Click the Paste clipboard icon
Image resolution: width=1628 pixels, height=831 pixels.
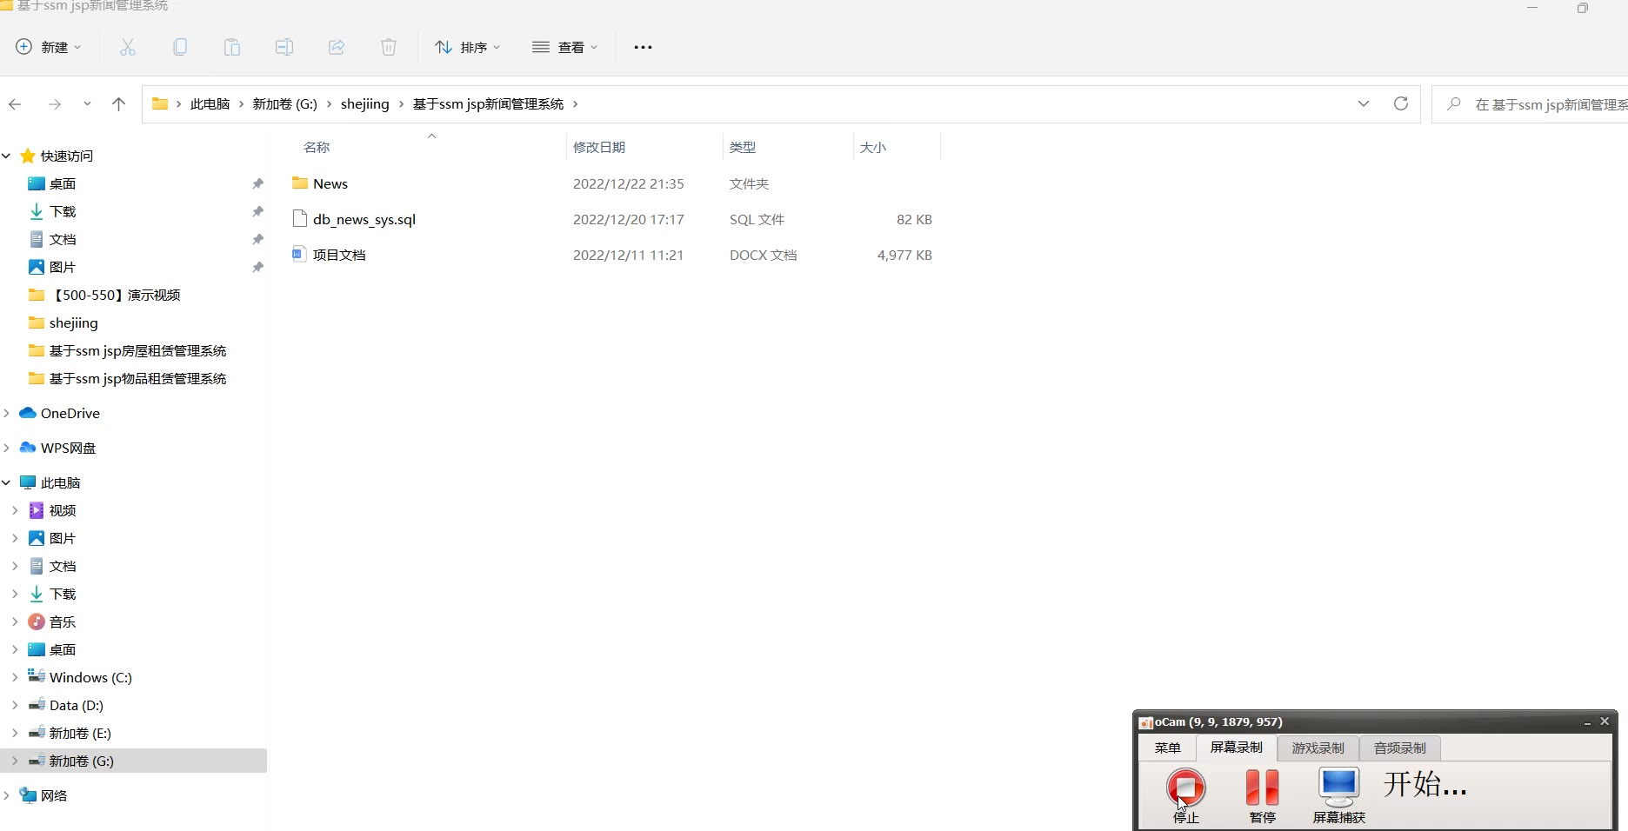(x=232, y=47)
